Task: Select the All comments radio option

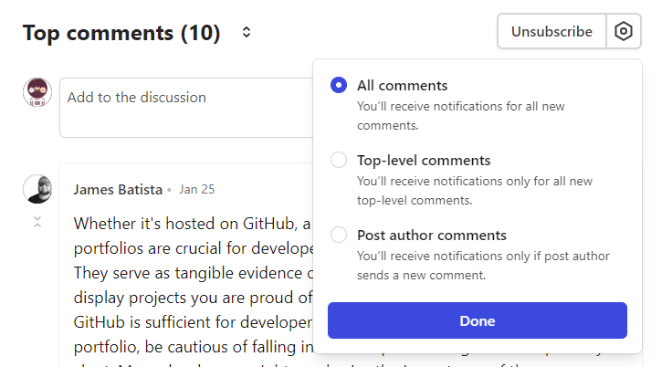Action: click(x=339, y=85)
